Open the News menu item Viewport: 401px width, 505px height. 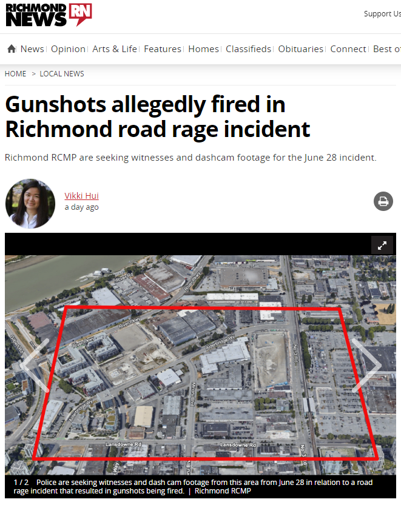click(x=32, y=49)
